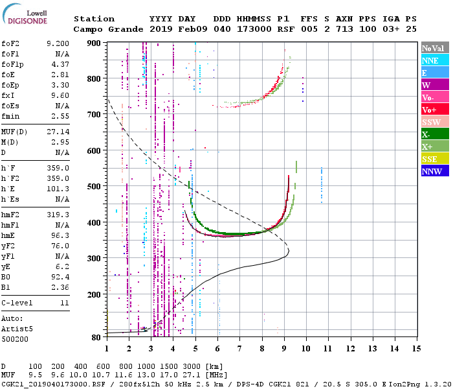
Task: Click the foF2 value 9.200
Action: pos(58,43)
